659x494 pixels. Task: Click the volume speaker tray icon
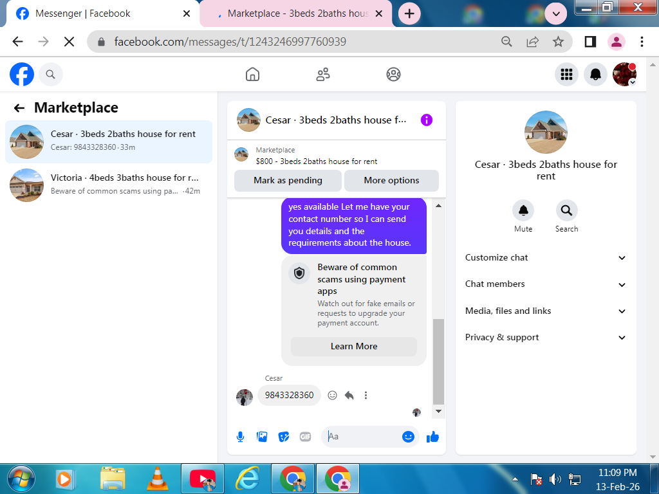click(x=555, y=479)
